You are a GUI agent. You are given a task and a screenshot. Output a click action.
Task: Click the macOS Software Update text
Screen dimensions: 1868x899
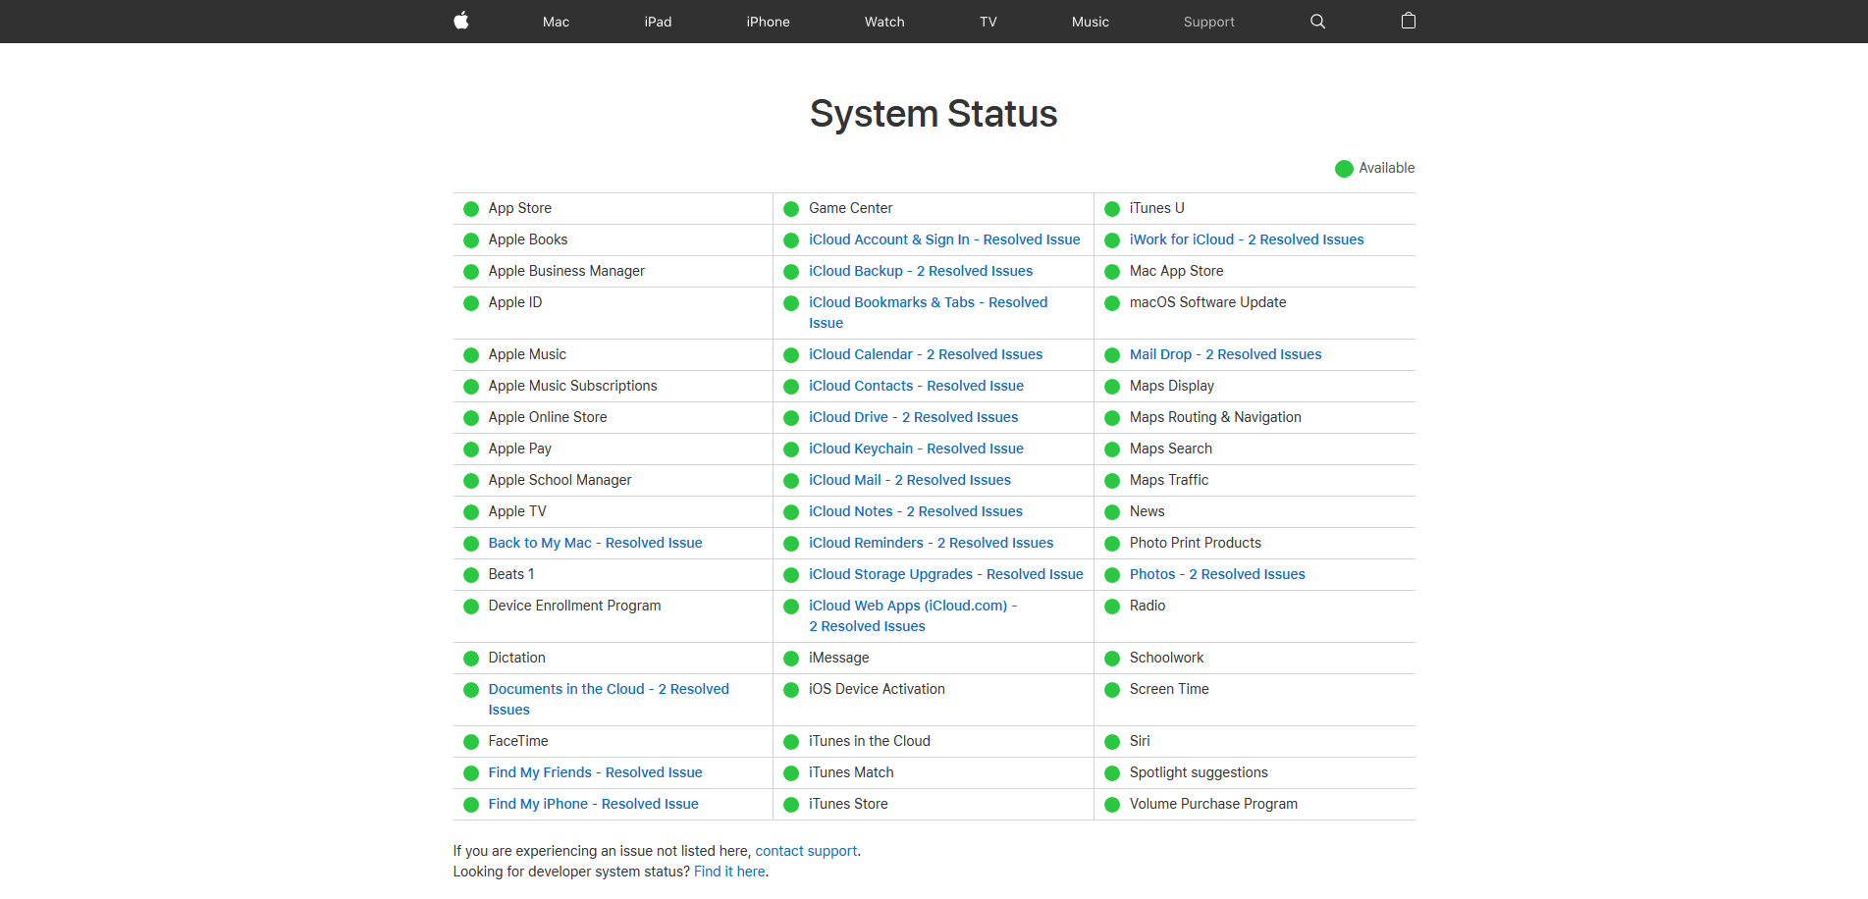[x=1207, y=302]
